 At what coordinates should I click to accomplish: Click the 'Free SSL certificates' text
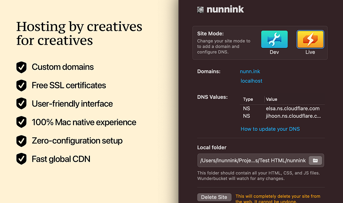[x=69, y=86]
